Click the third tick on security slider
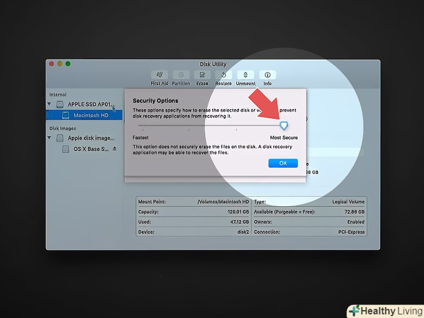 click(x=236, y=129)
